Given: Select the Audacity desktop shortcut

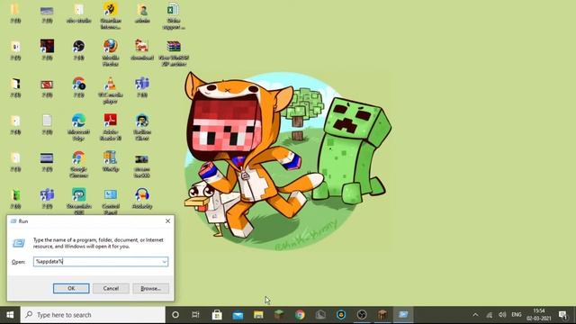Looking at the screenshot, I should [142, 198].
